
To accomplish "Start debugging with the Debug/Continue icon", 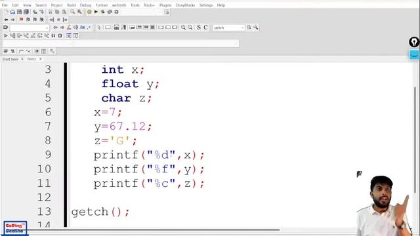I will point(6,35).
